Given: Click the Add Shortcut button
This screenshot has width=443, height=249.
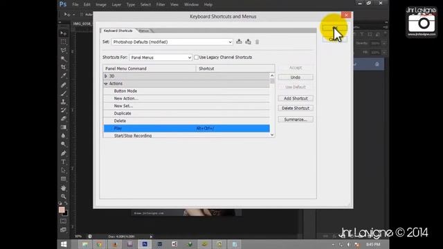Looking at the screenshot, I should pos(296,98).
